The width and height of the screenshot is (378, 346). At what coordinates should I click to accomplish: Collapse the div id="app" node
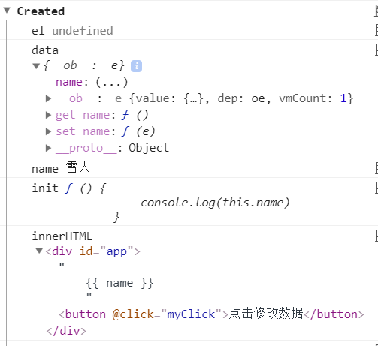coord(39,251)
